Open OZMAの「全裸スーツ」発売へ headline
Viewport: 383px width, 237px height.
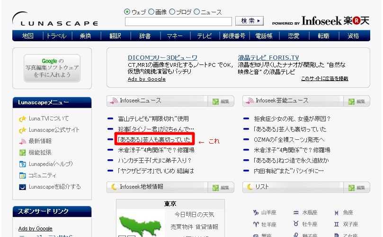coord(289,140)
